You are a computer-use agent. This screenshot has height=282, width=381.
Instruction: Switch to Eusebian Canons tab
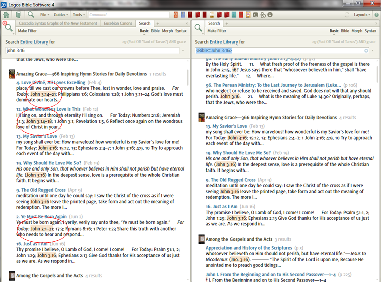[x=118, y=23]
